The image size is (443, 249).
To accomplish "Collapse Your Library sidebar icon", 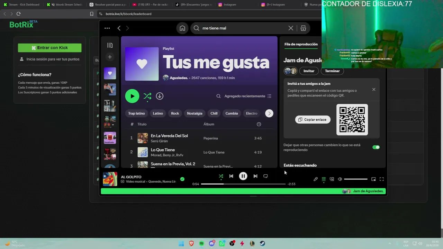I will point(110,45).
